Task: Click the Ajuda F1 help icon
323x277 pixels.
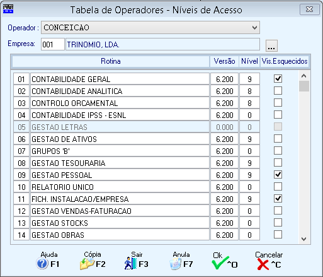Action: tap(42, 264)
